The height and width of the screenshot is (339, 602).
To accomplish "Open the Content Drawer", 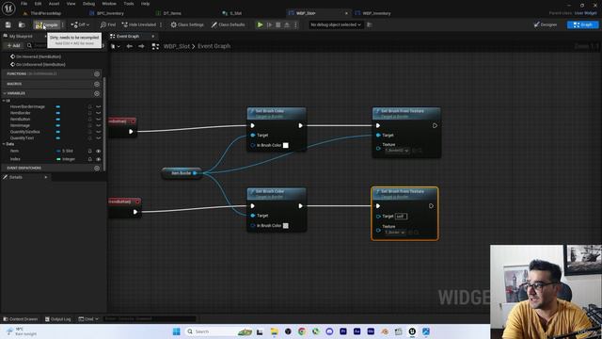I will point(21,319).
